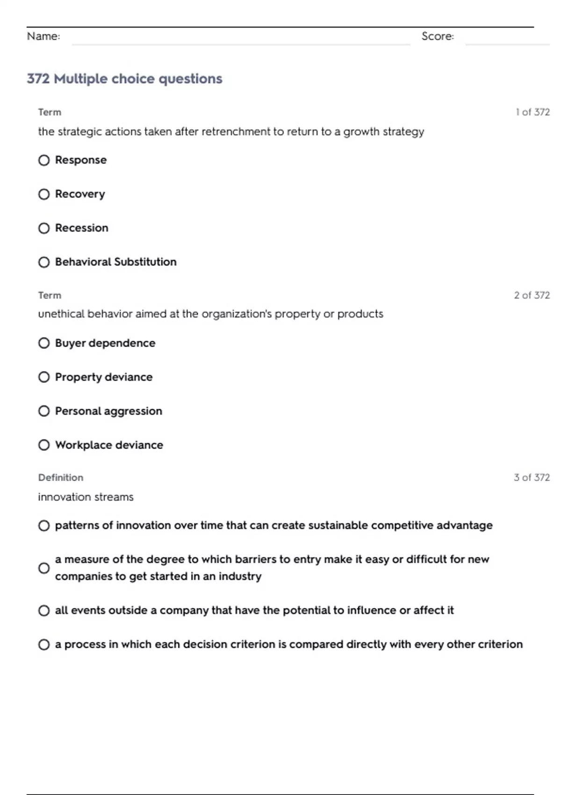Click the retrenchment growth strategy question text

(231, 132)
